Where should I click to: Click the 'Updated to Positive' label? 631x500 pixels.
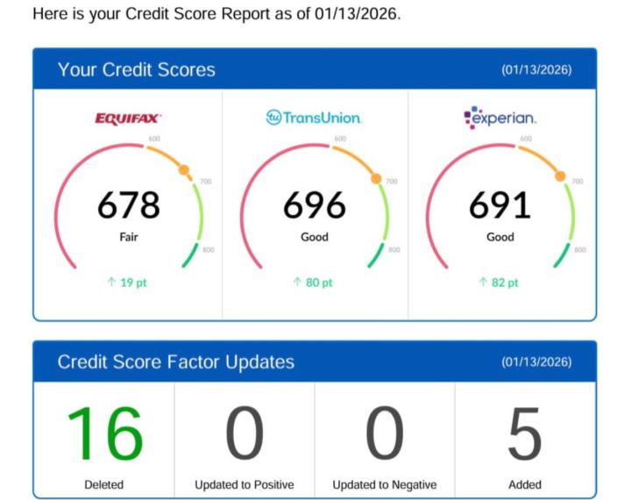(x=245, y=485)
